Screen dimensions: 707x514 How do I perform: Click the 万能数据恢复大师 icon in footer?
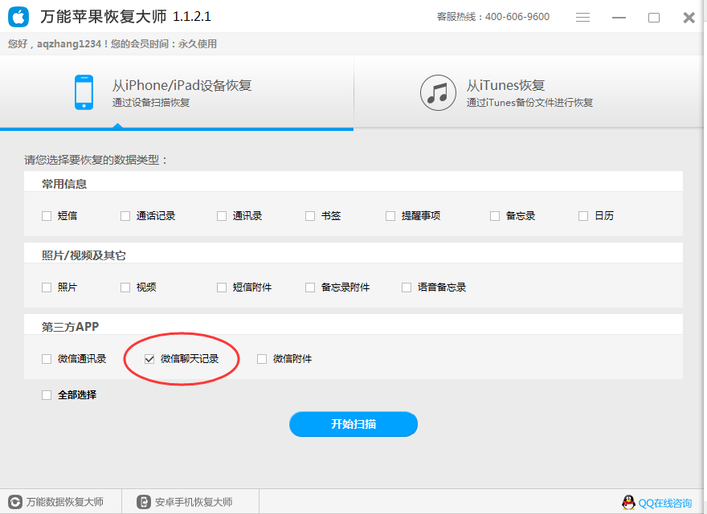click(14, 502)
